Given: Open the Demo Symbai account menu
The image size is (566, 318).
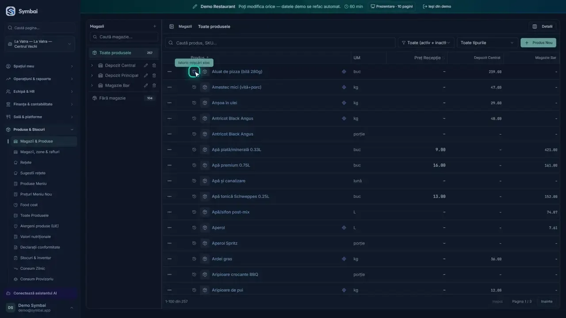Looking at the screenshot, I should 40,308.
